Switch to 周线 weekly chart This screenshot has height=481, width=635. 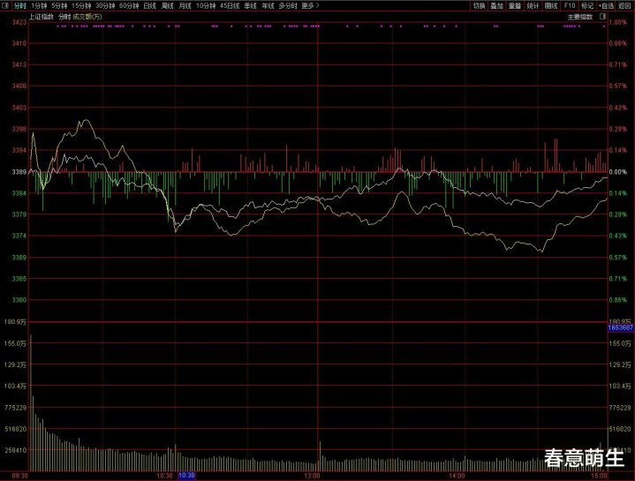pos(168,5)
